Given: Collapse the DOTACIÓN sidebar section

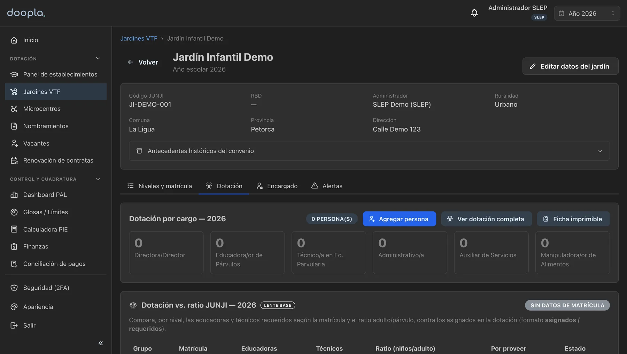Looking at the screenshot, I should (x=98, y=58).
